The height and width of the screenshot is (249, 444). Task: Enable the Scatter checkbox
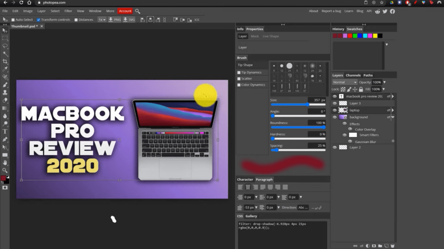coord(239,79)
